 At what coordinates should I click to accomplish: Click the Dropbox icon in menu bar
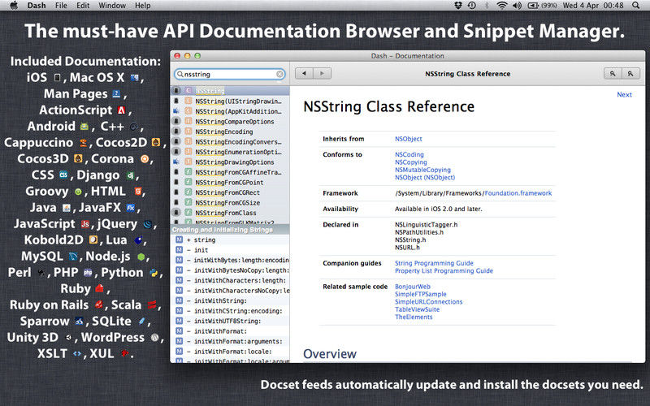[458, 6]
